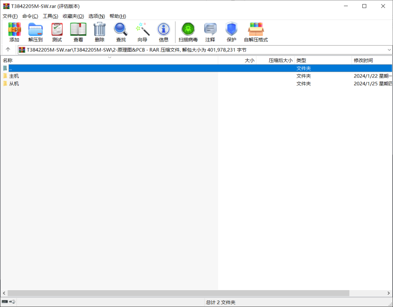The height and width of the screenshot is (307, 393).
Task: Select the 主机 folder
Action: pos(14,76)
